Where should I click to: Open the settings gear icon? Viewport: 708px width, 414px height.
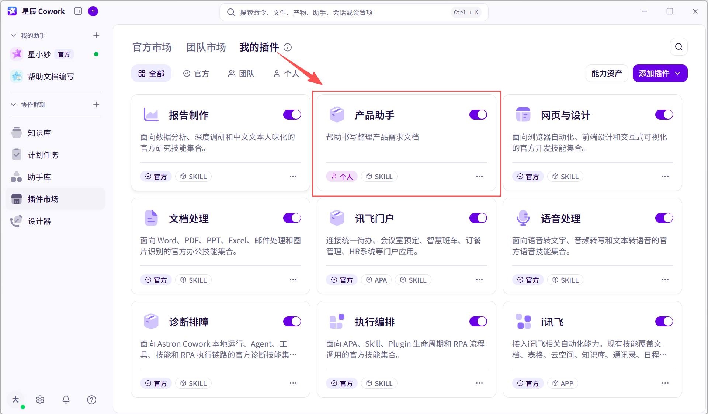[40, 400]
